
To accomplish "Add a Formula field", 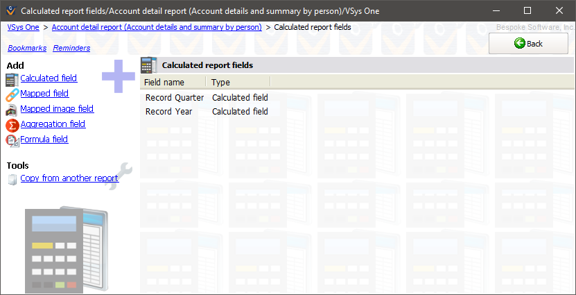I will tap(44, 139).
